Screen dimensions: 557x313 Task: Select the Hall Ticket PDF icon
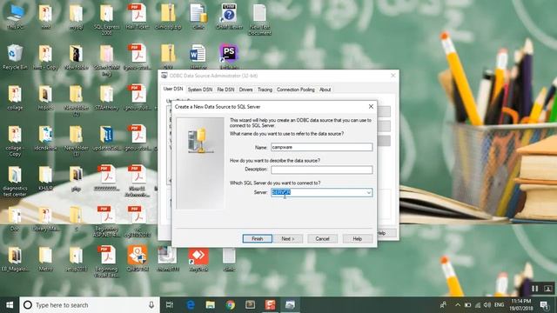[x=138, y=17]
